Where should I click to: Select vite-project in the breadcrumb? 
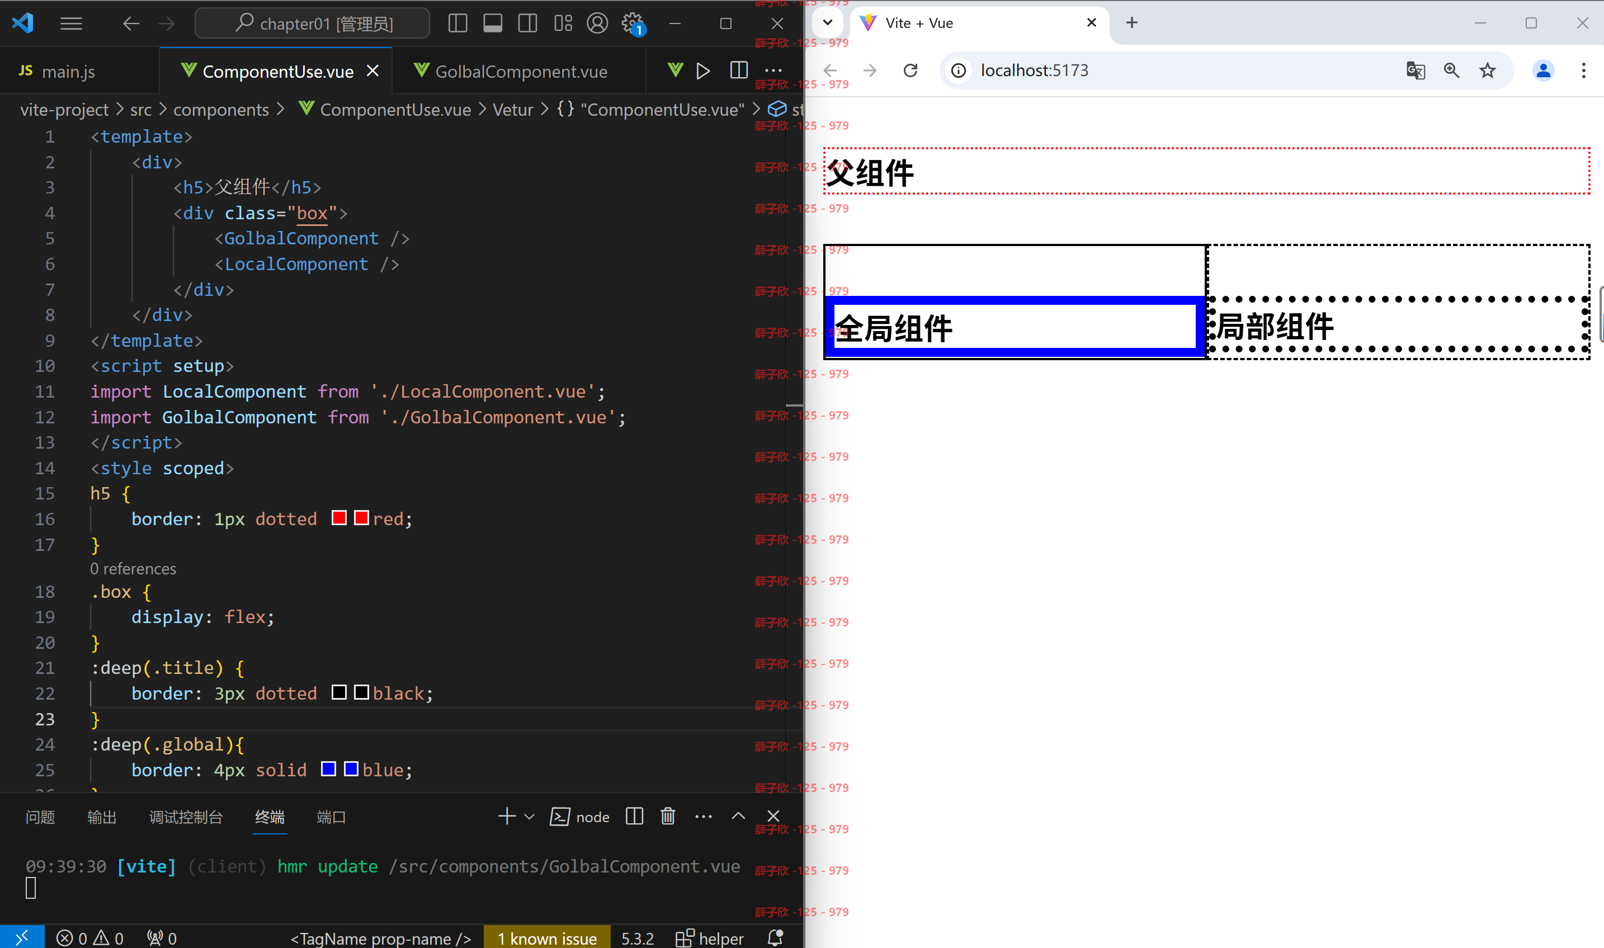click(64, 110)
